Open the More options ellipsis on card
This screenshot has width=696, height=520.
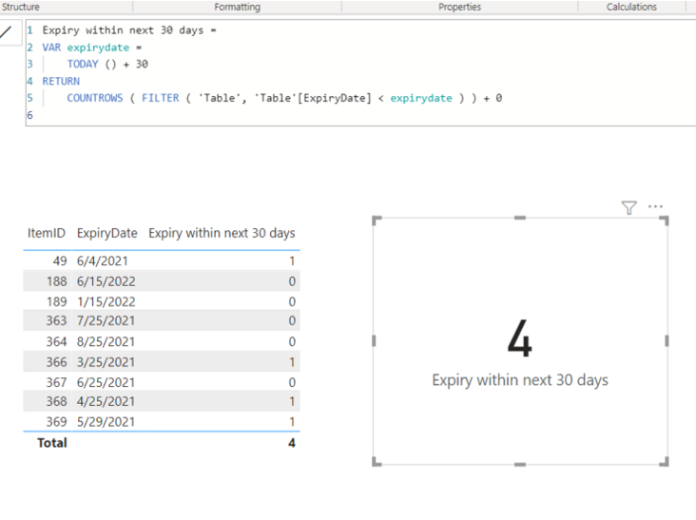(x=655, y=206)
